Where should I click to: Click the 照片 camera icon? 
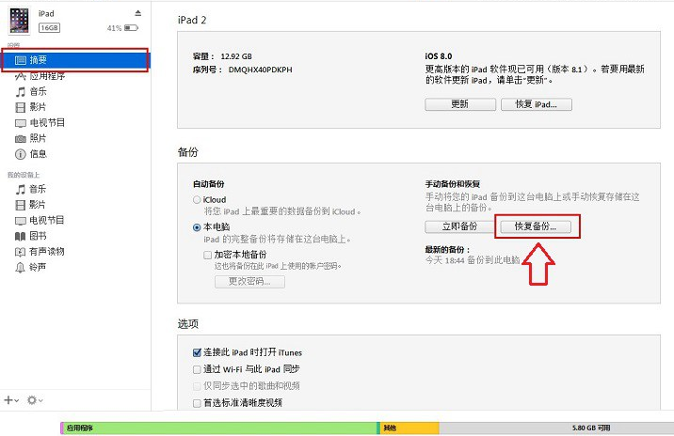point(21,139)
